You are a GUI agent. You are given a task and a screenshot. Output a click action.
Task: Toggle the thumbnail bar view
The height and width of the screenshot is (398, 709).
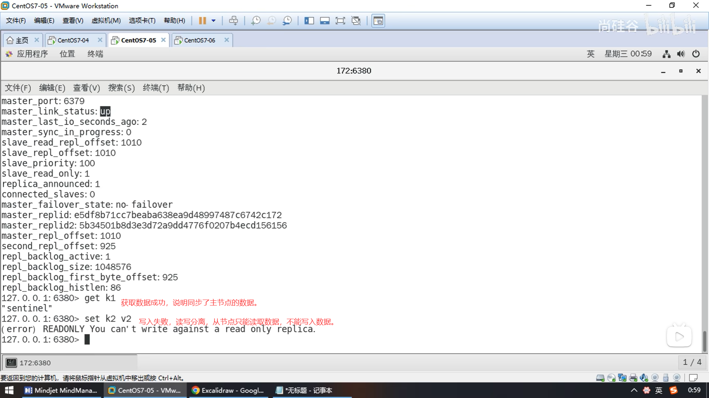tap(325, 21)
